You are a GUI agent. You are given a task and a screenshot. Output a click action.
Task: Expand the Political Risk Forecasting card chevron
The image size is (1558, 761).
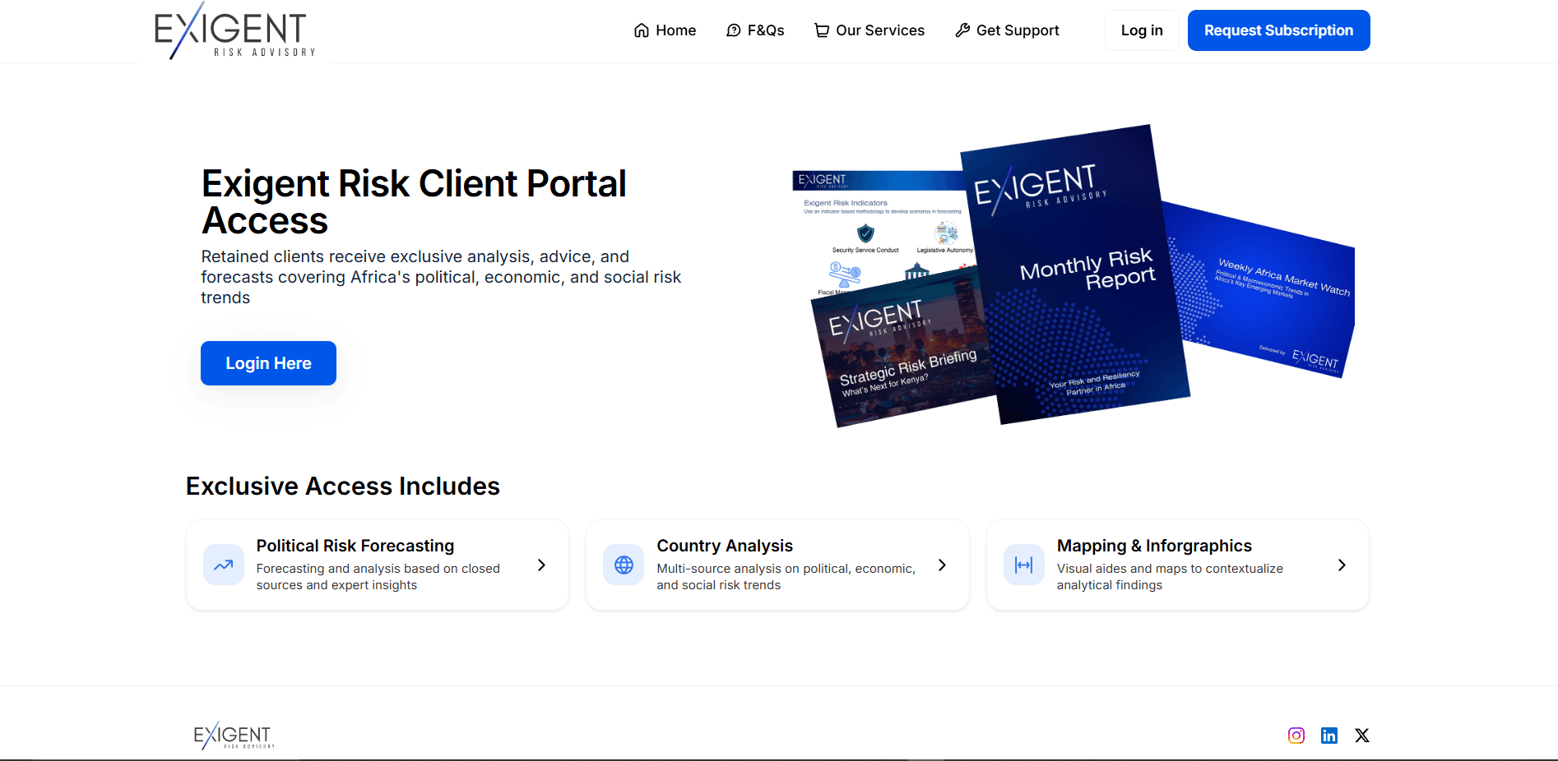tap(541, 565)
